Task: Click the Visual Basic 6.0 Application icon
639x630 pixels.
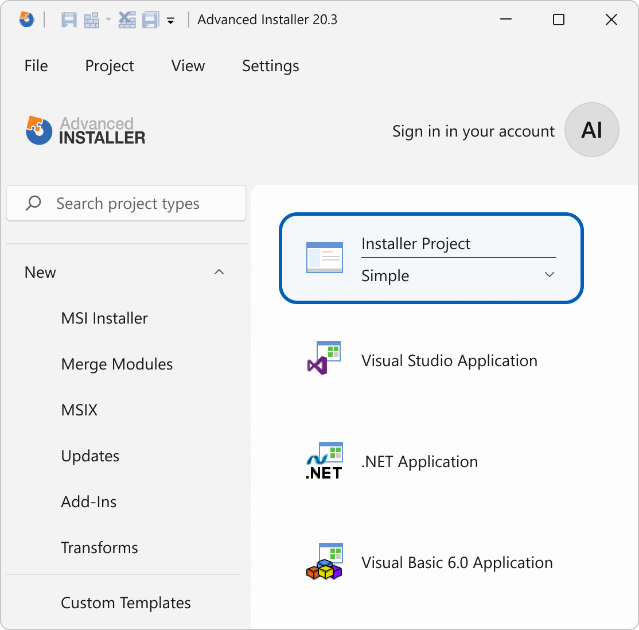Action: pyautogui.click(x=325, y=561)
